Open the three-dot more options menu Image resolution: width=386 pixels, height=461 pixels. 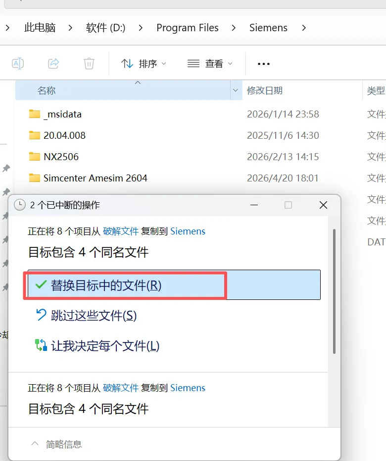(263, 64)
